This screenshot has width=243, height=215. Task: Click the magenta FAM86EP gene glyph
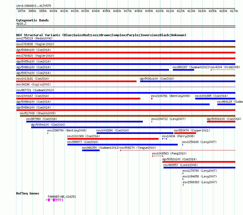tap(54, 200)
